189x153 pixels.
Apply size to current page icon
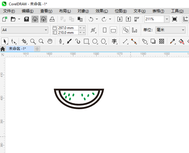point(135,30)
